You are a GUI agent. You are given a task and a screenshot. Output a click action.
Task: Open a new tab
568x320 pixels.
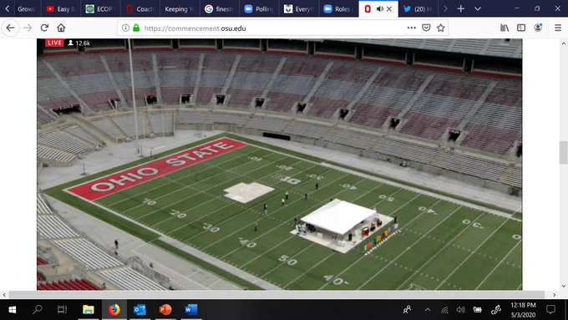point(461,8)
